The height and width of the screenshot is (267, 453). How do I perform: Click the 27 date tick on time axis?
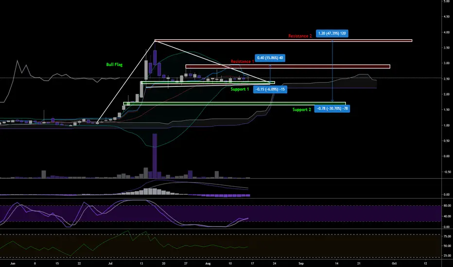click(x=186, y=263)
